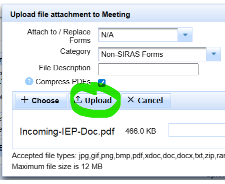Screen dimensions: 225x184
Task: Click the plus icon on Choose
Action: tap(24, 100)
